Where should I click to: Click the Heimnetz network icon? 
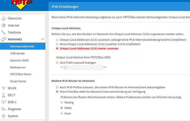[x=4, y=39]
